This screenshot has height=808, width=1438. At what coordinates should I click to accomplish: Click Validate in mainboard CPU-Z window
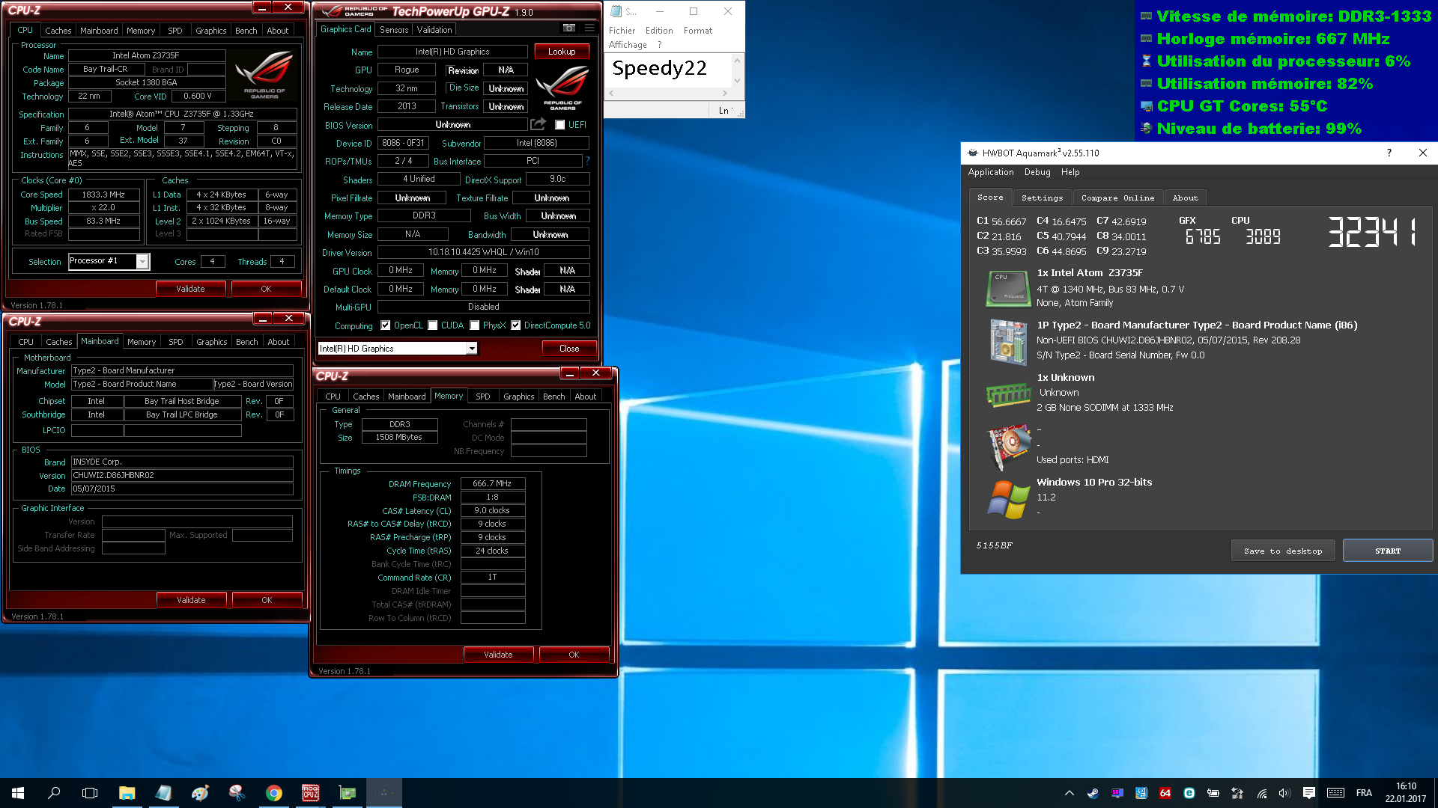tap(191, 600)
